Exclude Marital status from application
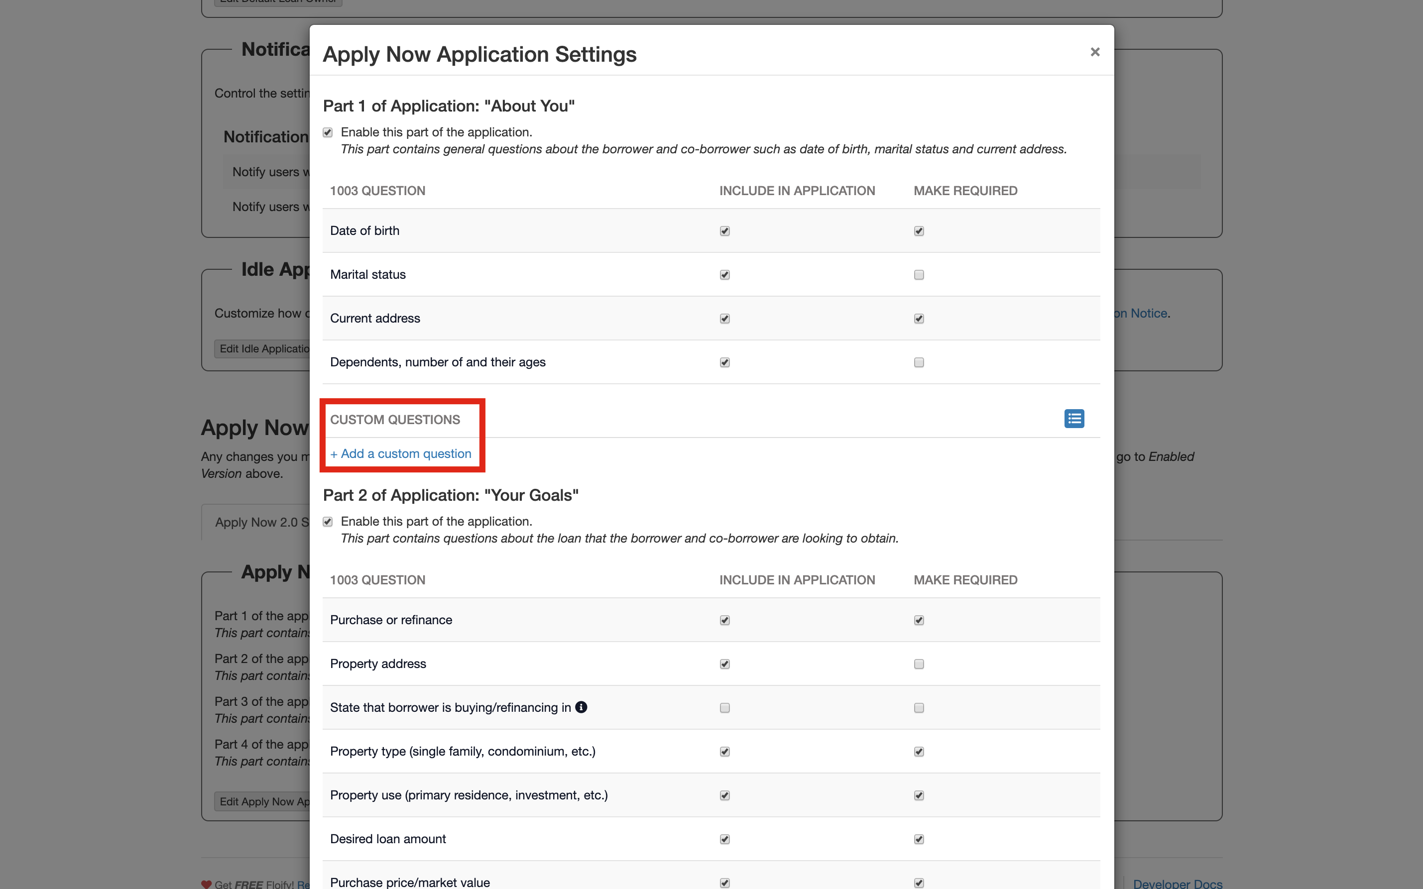The height and width of the screenshot is (889, 1423). pyautogui.click(x=724, y=275)
